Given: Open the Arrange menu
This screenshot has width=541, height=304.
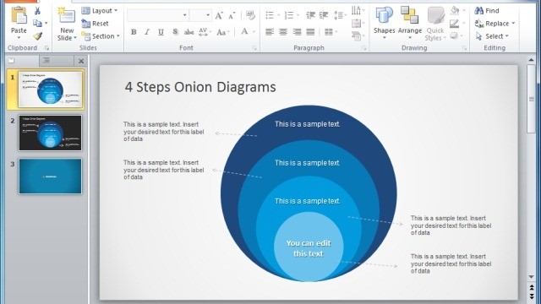Looking at the screenshot, I should point(410,23).
